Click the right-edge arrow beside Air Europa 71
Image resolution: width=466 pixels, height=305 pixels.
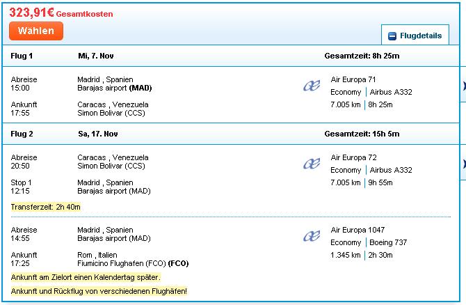463,86
